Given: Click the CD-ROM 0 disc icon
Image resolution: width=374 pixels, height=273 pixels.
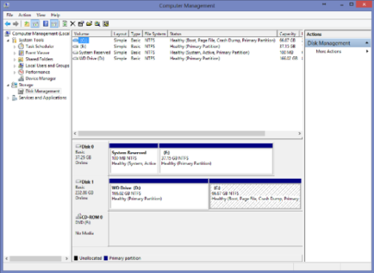Looking at the screenshot, I should click(x=79, y=217).
